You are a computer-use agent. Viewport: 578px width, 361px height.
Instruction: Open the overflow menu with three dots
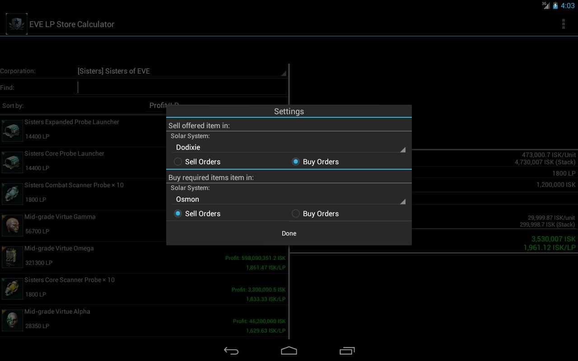(x=563, y=24)
